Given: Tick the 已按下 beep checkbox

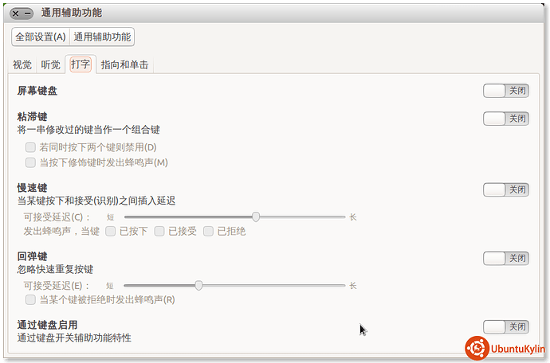Looking at the screenshot, I should point(111,232).
